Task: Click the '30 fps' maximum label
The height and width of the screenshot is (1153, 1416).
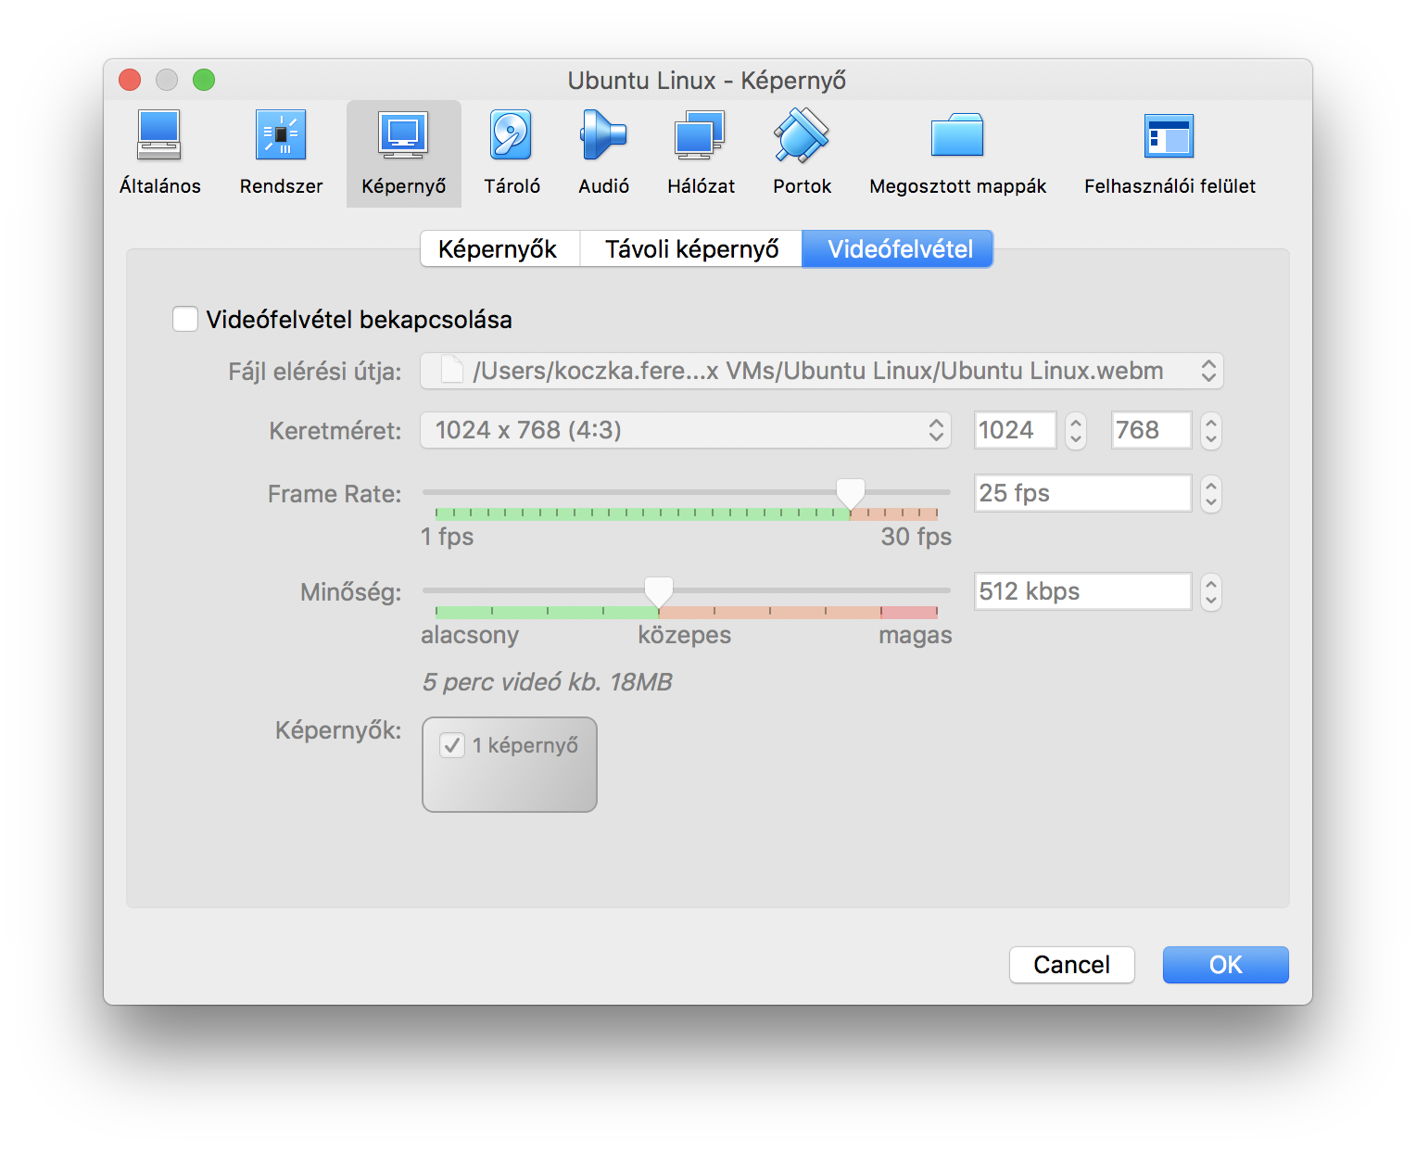Action: [x=917, y=537]
